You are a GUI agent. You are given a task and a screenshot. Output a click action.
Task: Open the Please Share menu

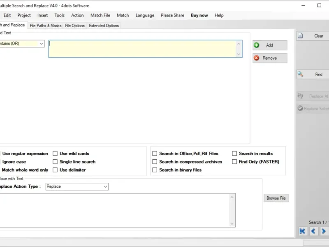point(172,15)
